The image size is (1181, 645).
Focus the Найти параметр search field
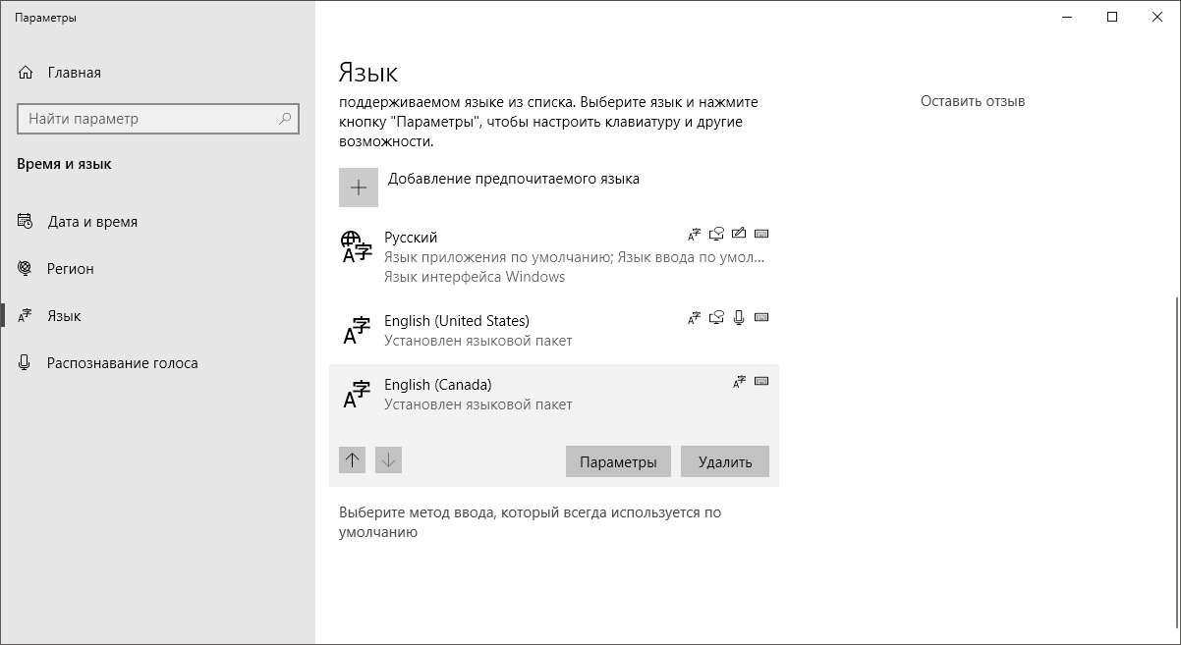point(158,119)
